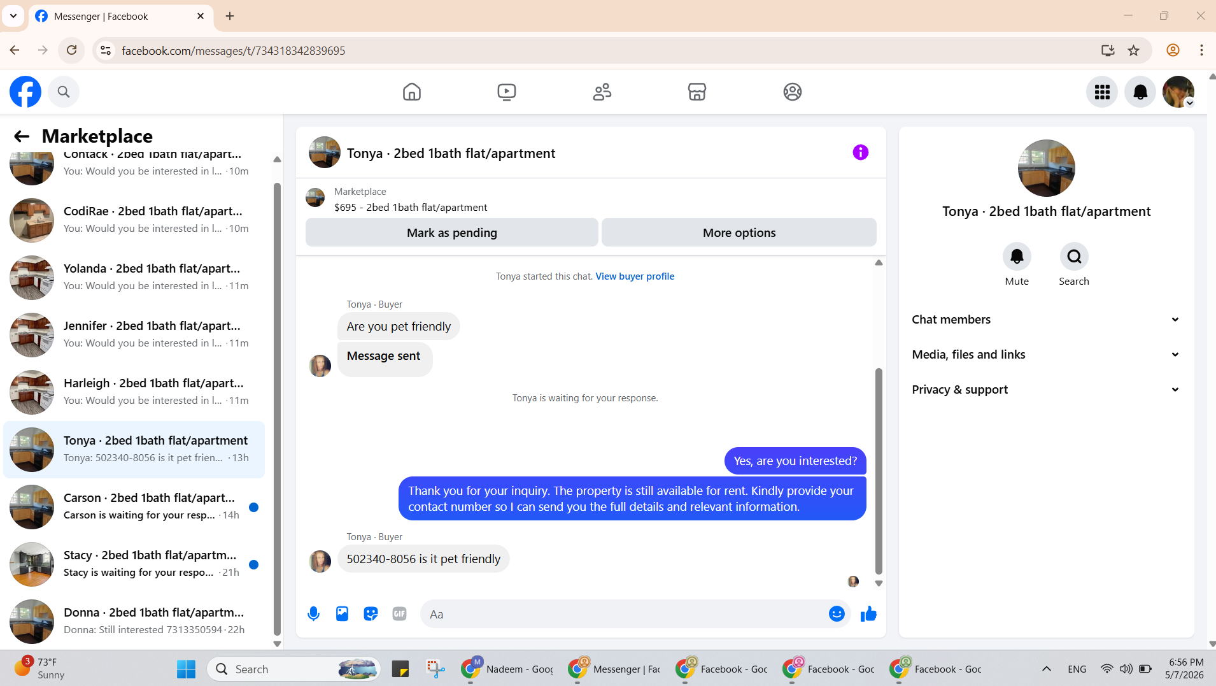Open the GIF picker icon
Image resolution: width=1216 pixels, height=686 pixels.
pyautogui.click(x=399, y=614)
